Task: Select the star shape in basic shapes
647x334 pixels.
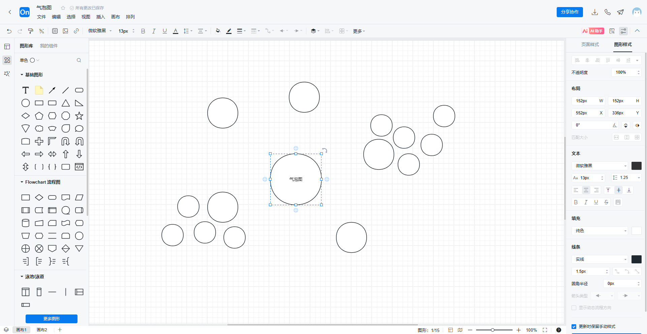Action: click(79, 116)
